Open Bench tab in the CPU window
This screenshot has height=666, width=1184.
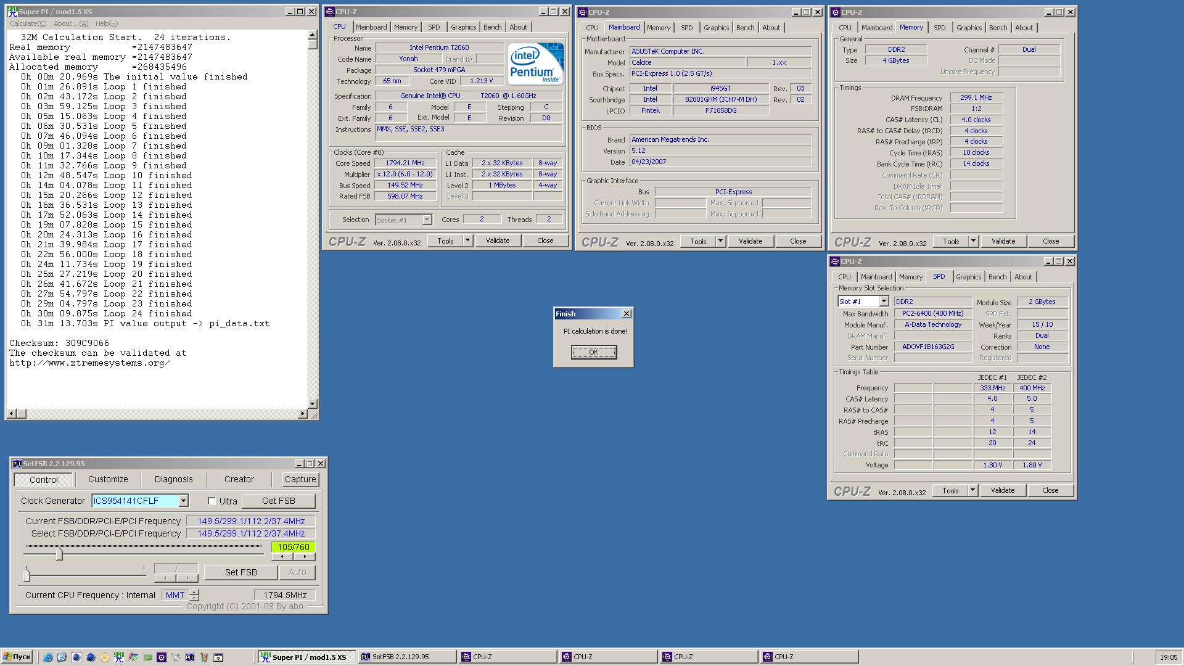(492, 27)
